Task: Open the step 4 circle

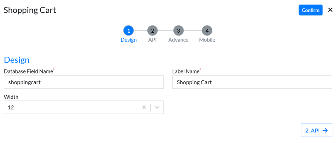Action: (x=207, y=31)
